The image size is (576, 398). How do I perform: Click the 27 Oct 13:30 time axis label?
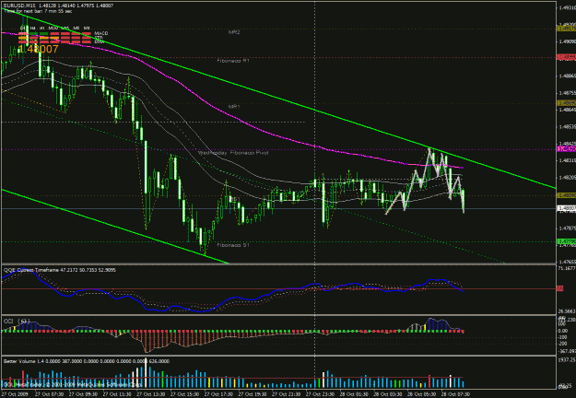pyautogui.click(x=150, y=394)
